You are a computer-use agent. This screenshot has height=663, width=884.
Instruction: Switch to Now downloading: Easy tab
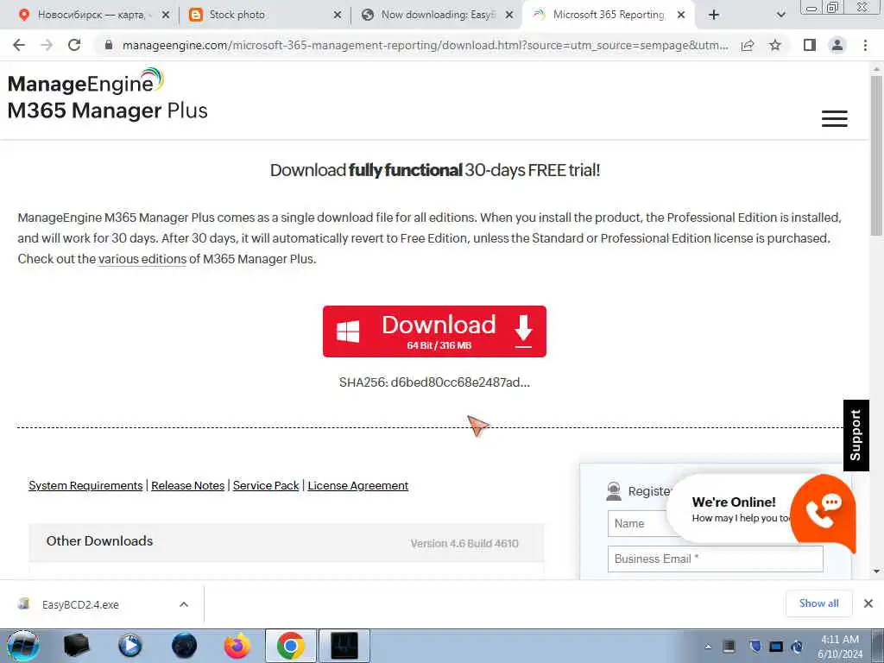(x=439, y=16)
